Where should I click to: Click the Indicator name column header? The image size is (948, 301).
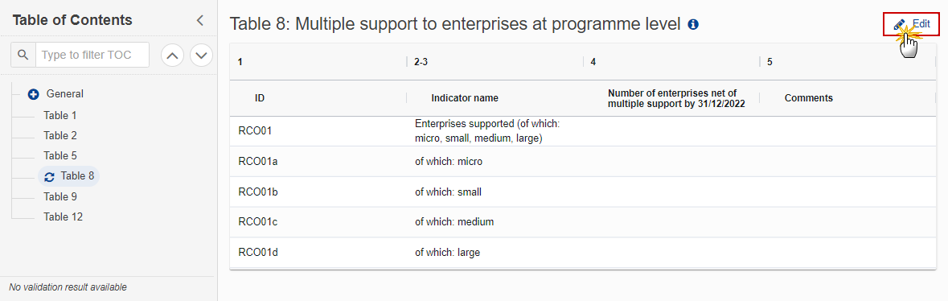point(464,98)
